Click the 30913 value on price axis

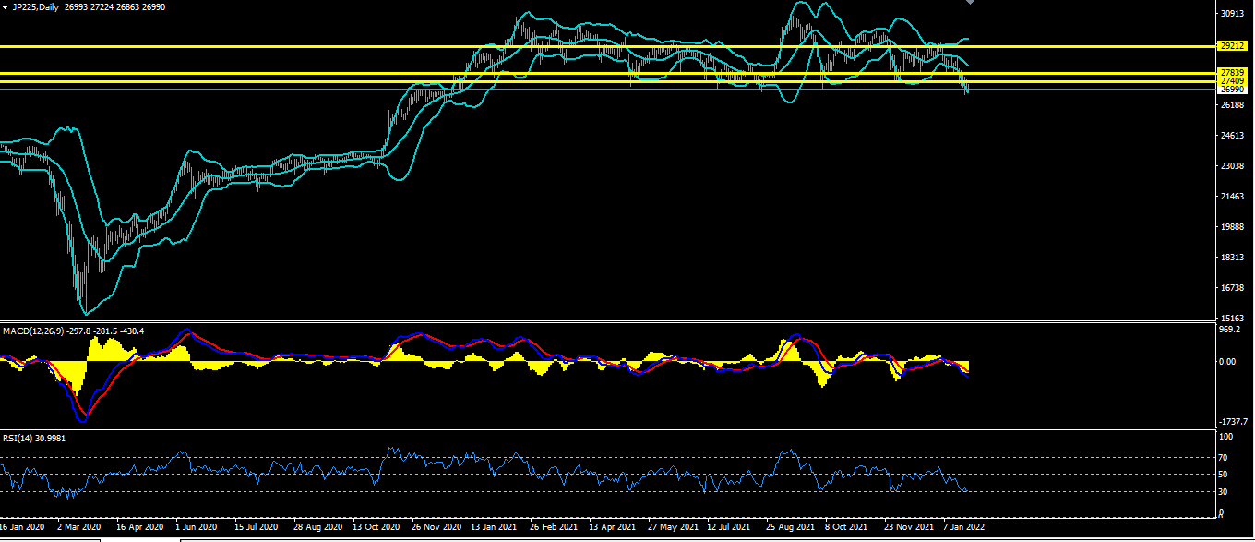click(x=1232, y=14)
